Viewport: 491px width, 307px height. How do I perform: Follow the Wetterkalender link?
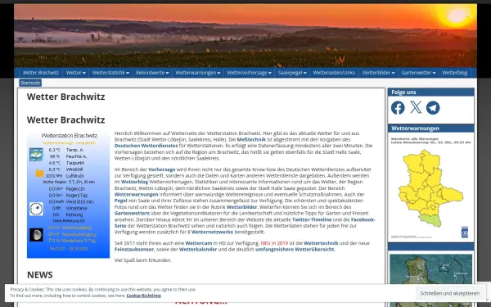click(x=198, y=250)
